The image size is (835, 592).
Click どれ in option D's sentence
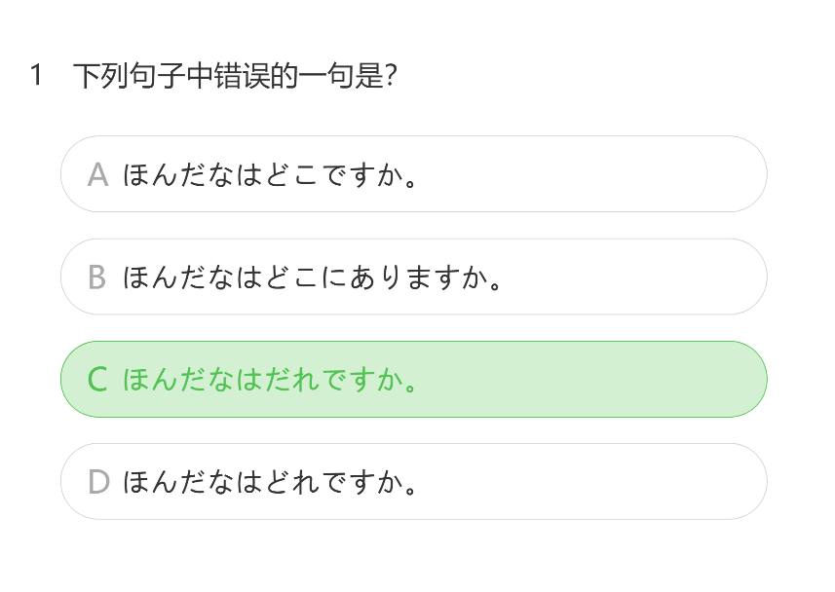[x=287, y=482]
